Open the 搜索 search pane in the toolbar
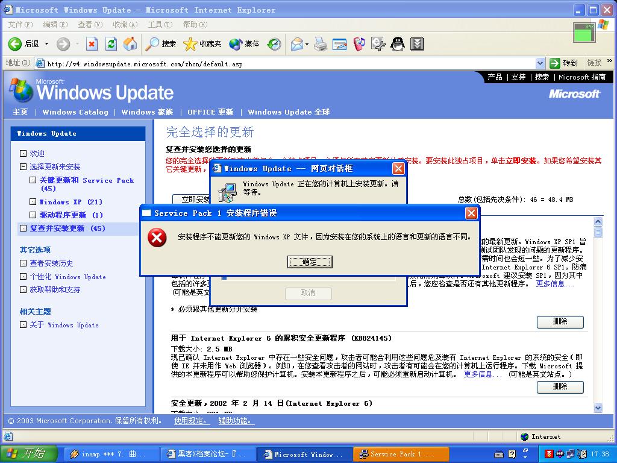 (x=160, y=43)
